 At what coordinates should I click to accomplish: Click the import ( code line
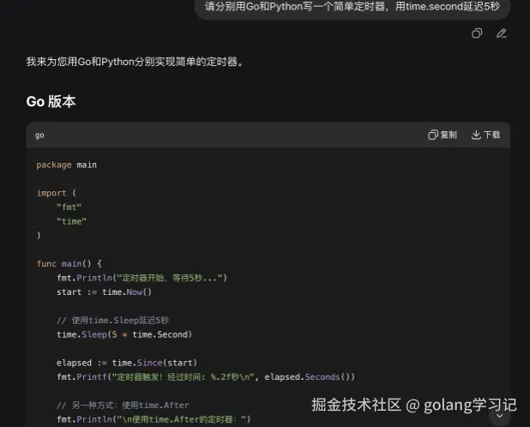point(57,193)
